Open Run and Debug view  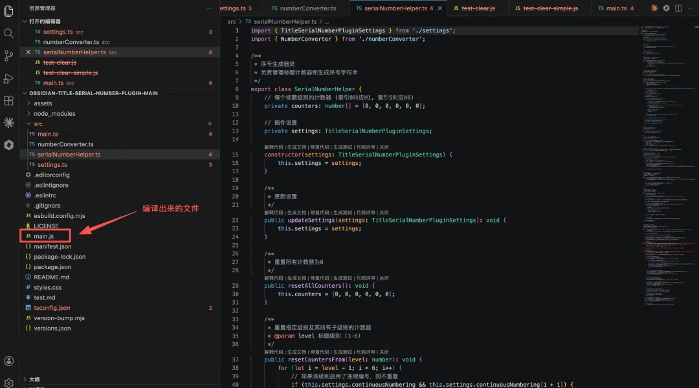click(x=8, y=78)
